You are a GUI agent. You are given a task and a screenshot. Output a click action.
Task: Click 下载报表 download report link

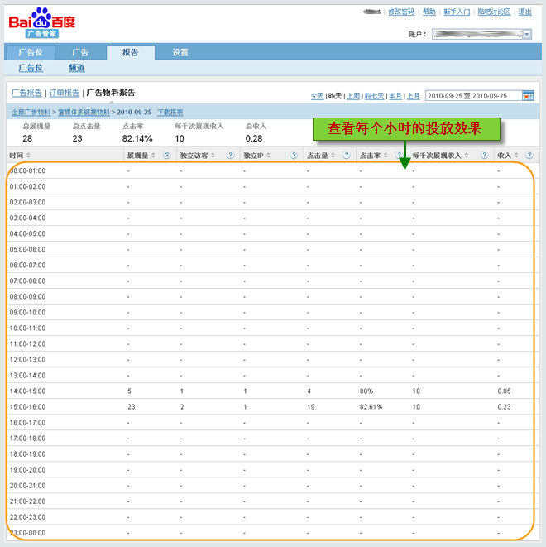(x=170, y=113)
